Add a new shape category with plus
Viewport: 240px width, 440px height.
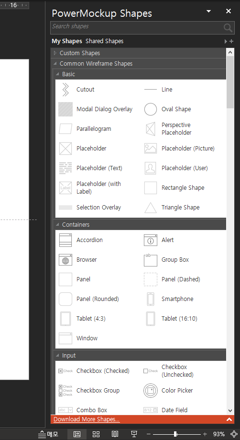click(231, 41)
